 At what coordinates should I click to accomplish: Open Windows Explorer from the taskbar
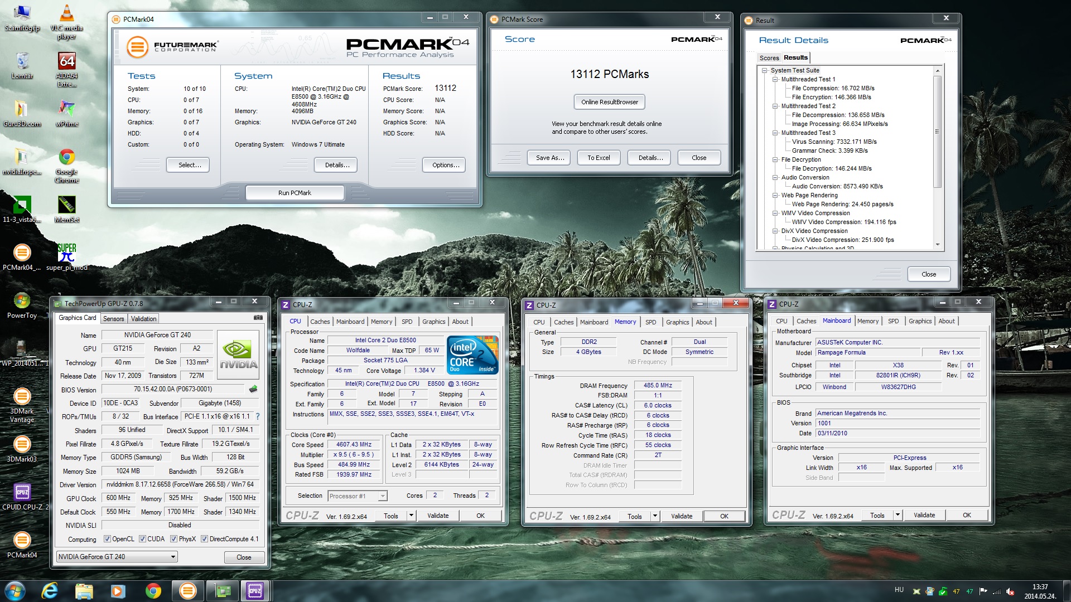[84, 591]
